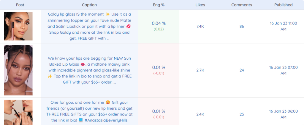The image size is (304, 125).
Task: Open the lip liners post thumbnail
Action: click(18, 113)
